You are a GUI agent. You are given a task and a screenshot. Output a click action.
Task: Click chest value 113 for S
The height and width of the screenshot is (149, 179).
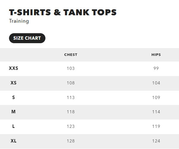tap(71, 97)
